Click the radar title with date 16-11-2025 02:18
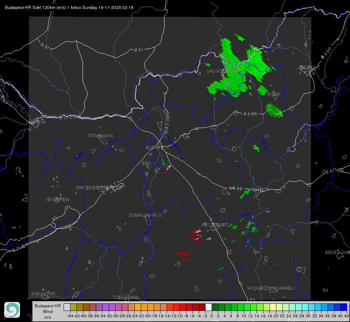This screenshot has width=350, height=322. [69, 8]
